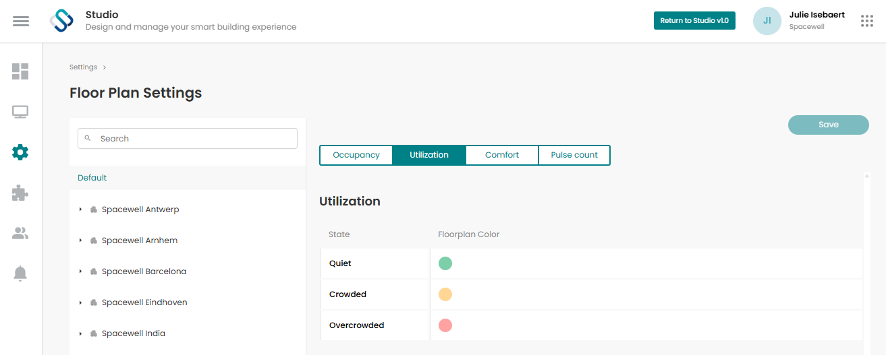
Task: Change the red Overcrowded color swatch
Action: pyautogui.click(x=445, y=325)
